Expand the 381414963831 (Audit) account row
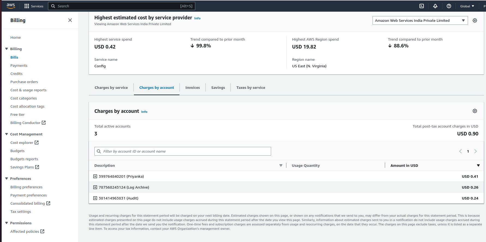Image resolution: width=486 pixels, height=242 pixels. tap(95, 198)
